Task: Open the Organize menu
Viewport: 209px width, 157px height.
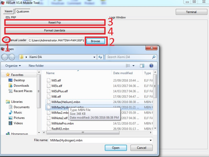Action: coord(13,66)
